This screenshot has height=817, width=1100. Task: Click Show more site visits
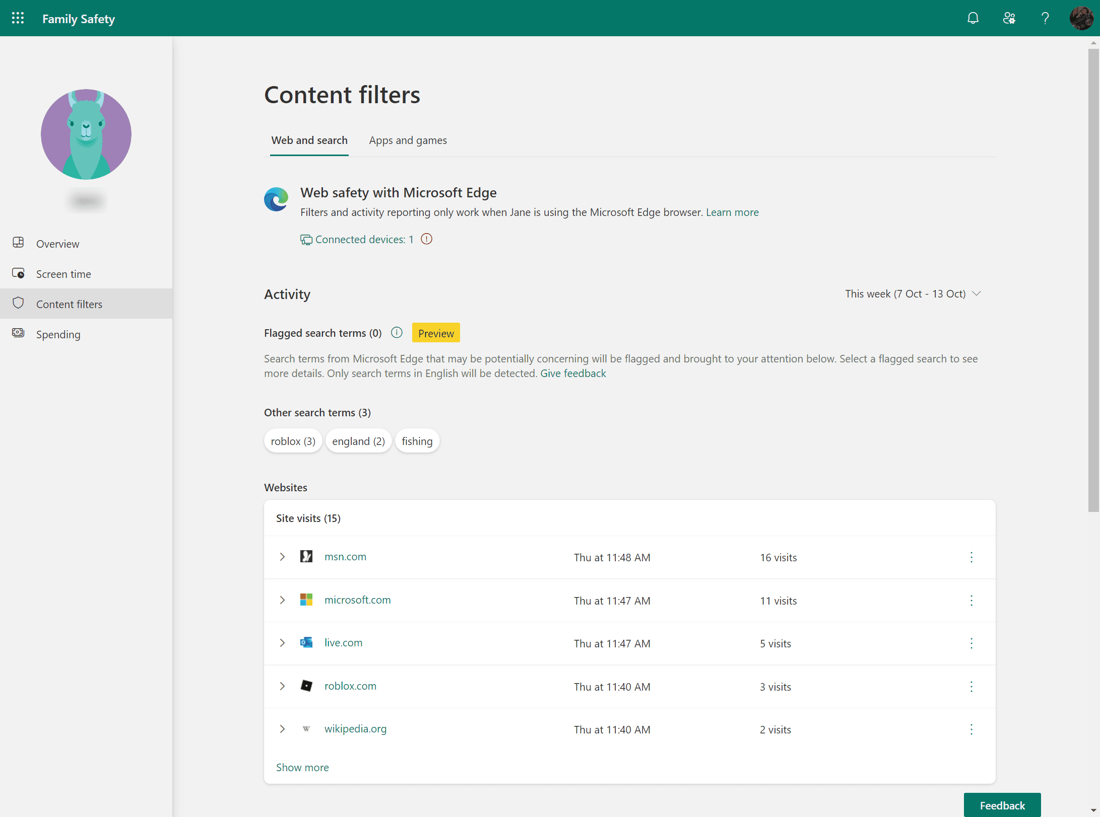click(302, 767)
